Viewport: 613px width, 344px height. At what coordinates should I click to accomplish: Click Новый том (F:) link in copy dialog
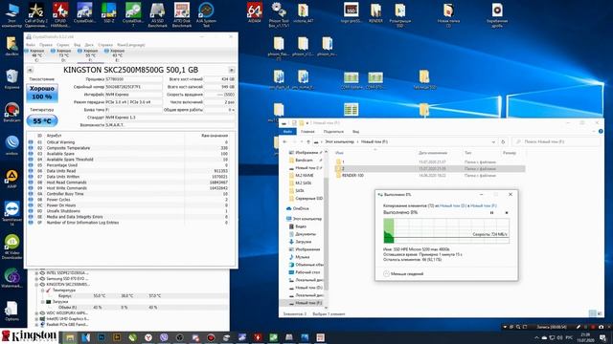pyautogui.click(x=483, y=205)
